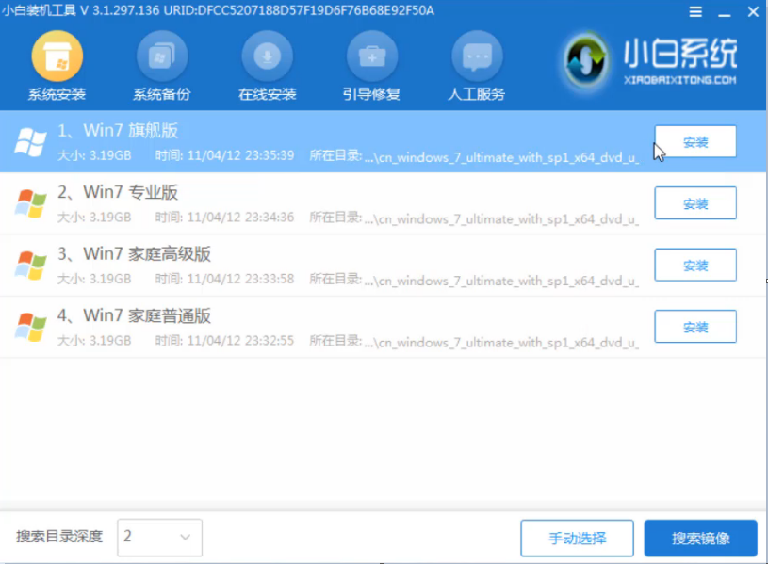The image size is (768, 564).
Task: Open the 人工服务 (Manual Service) panel
Action: (476, 63)
